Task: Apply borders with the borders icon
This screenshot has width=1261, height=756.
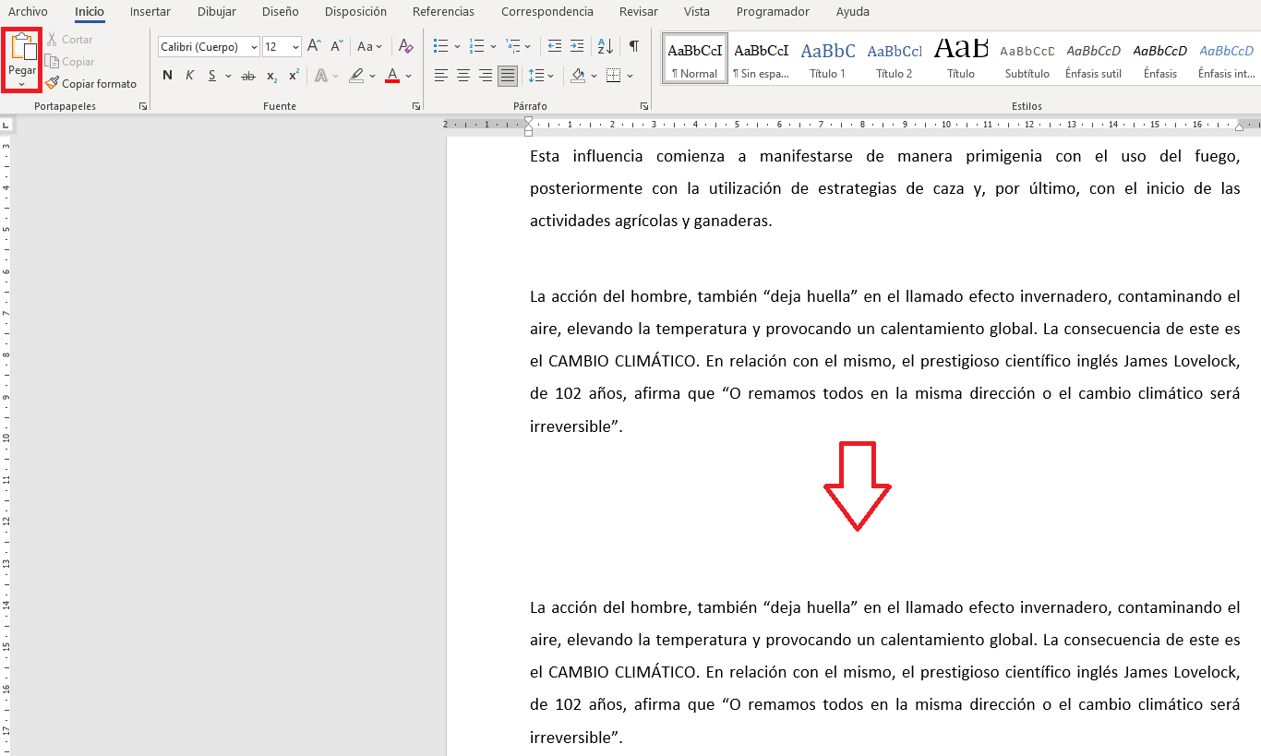Action: [x=614, y=76]
